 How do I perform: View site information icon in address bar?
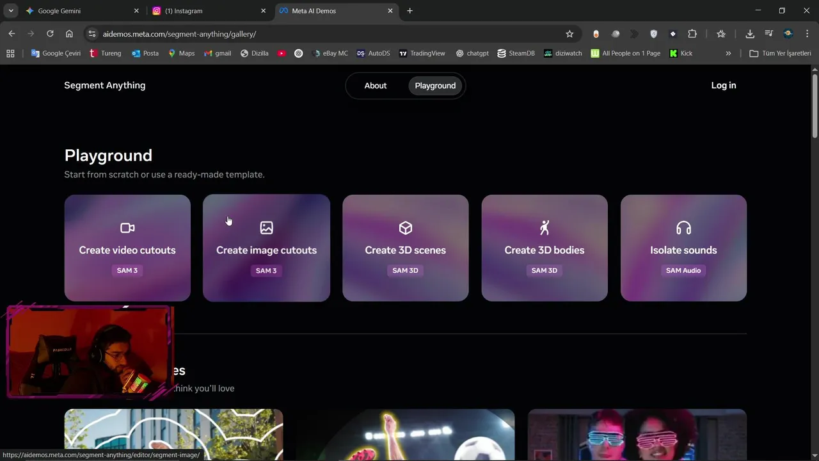pos(91,34)
